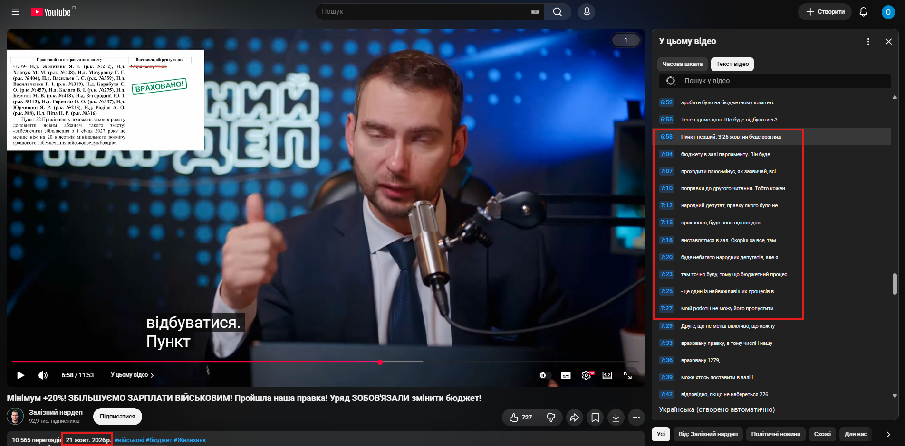Select 'Політичні новини' filter chip
The width and height of the screenshot is (905, 446).
click(776, 434)
